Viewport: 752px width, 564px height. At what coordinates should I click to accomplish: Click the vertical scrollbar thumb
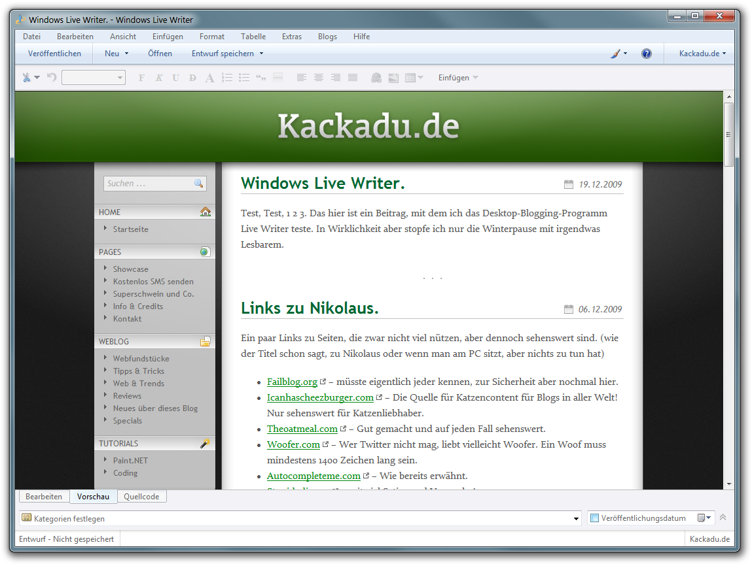point(728,135)
